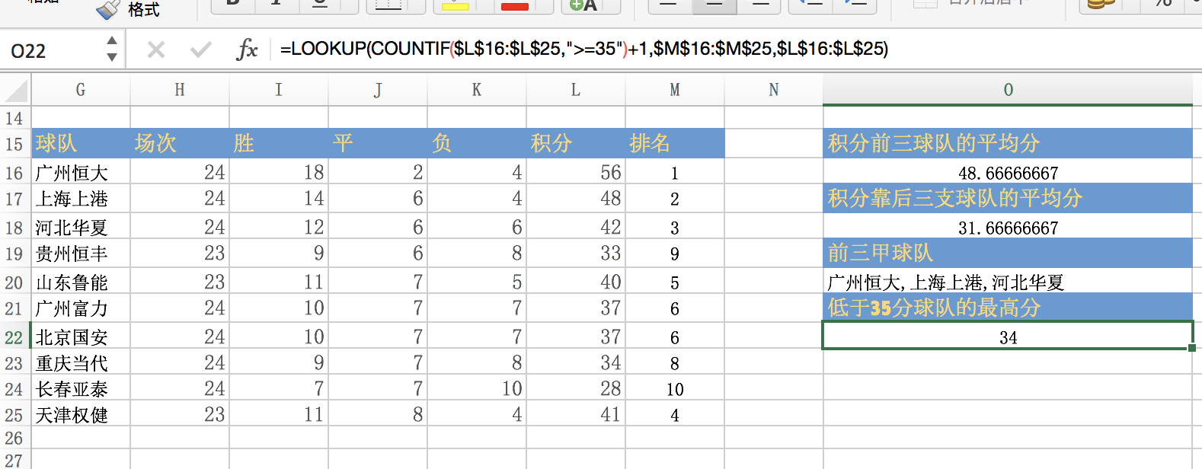The image size is (1202, 469).
Task: Click losses value 10 for 长春亚泰
Action: pyautogui.click(x=477, y=389)
